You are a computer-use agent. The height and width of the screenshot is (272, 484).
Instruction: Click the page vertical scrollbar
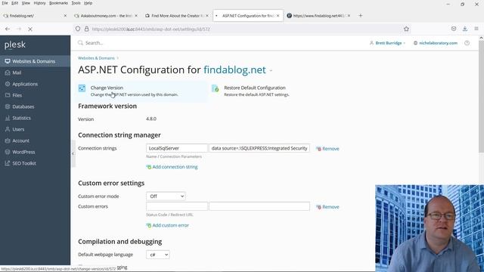pyautogui.click(x=481, y=96)
